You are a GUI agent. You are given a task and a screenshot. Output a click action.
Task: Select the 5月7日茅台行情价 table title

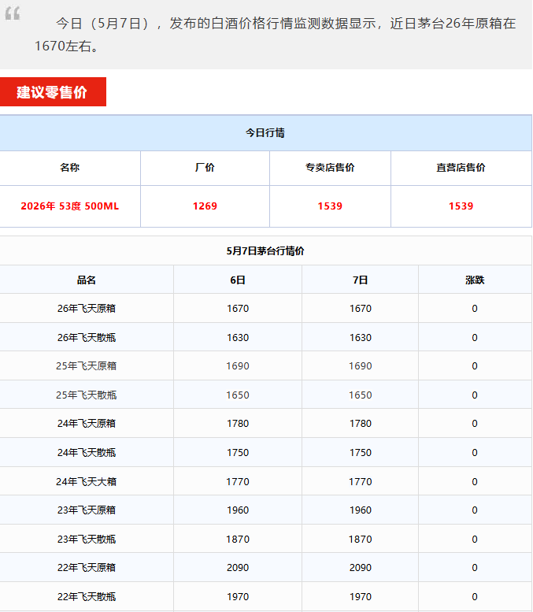coord(265,250)
